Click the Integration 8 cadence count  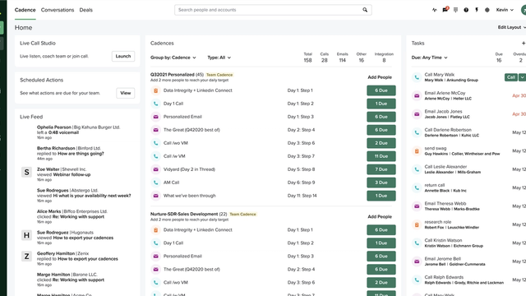[x=384, y=58]
